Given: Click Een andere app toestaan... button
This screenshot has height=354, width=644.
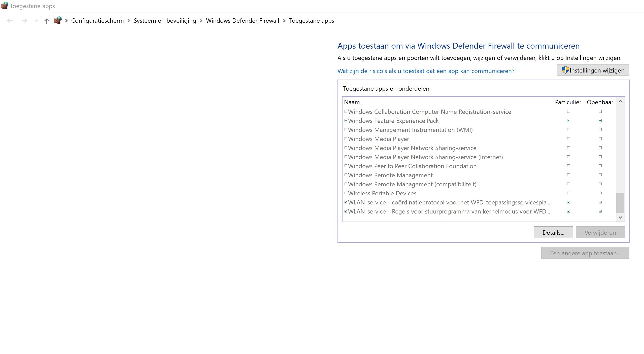Looking at the screenshot, I should coord(585,253).
